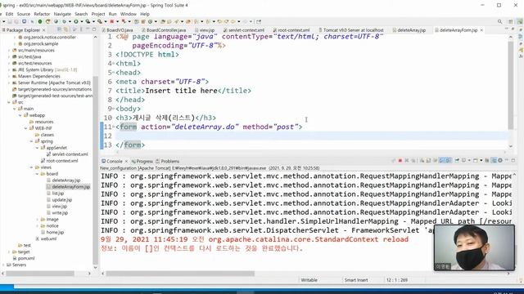Switch to Tomcat v9.0 Server tab
Viewport: 524px width, 294px height.
(x=350, y=30)
